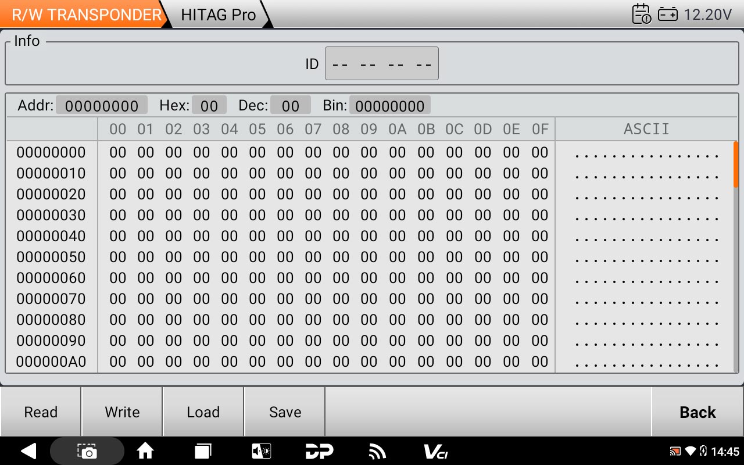Open the calendar alert log icon

641,14
